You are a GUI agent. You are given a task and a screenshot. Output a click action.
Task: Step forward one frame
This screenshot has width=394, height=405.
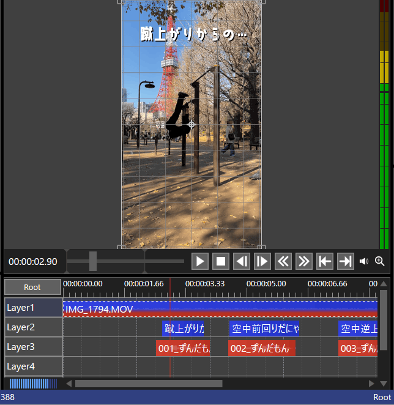(262, 262)
